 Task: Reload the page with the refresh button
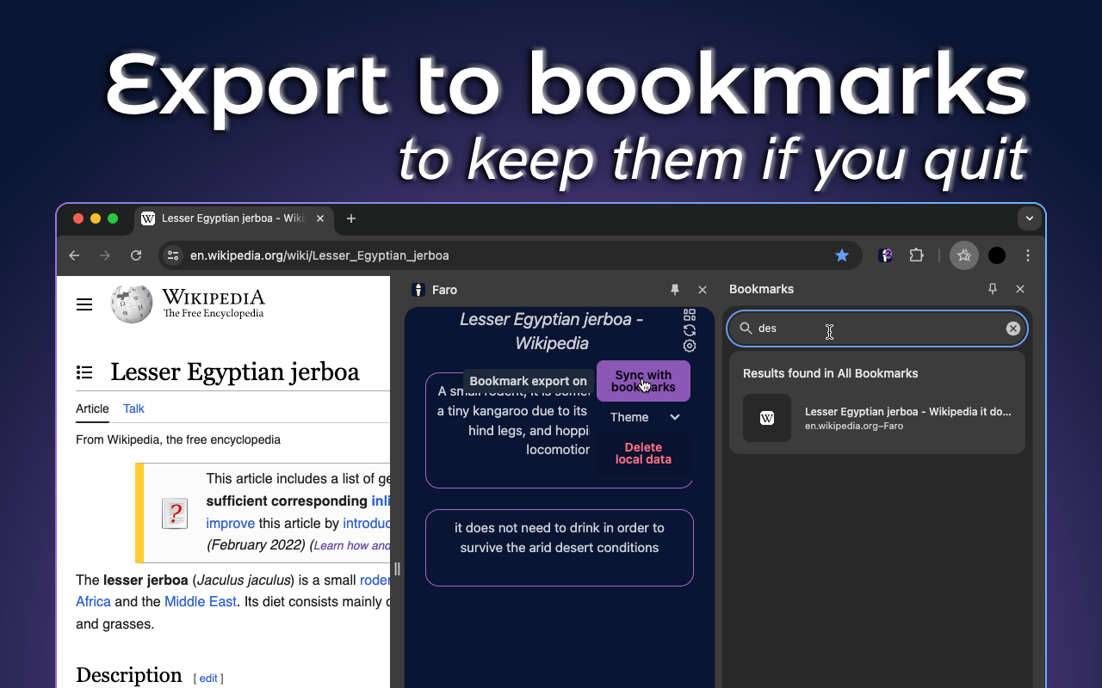point(136,255)
